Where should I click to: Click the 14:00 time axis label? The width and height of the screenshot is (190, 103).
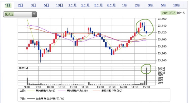(x=123, y=87)
